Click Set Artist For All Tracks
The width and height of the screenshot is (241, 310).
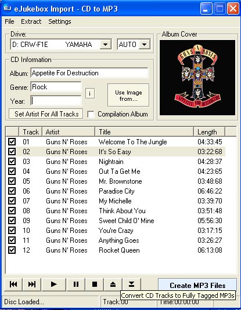46,114
